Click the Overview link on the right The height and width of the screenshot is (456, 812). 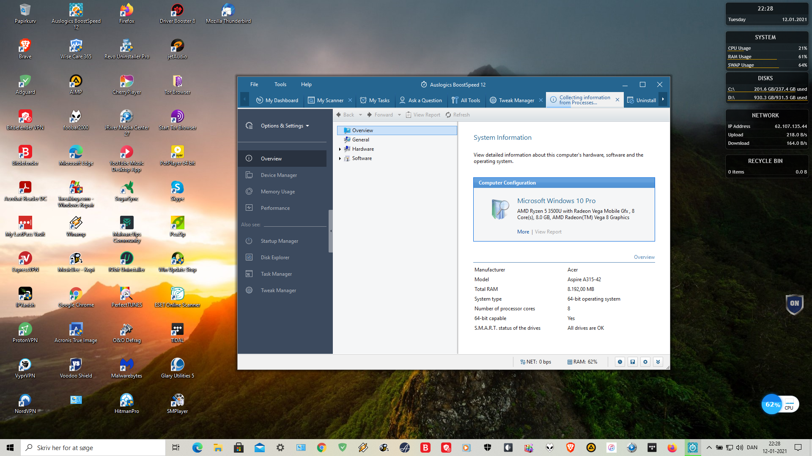pyautogui.click(x=644, y=257)
